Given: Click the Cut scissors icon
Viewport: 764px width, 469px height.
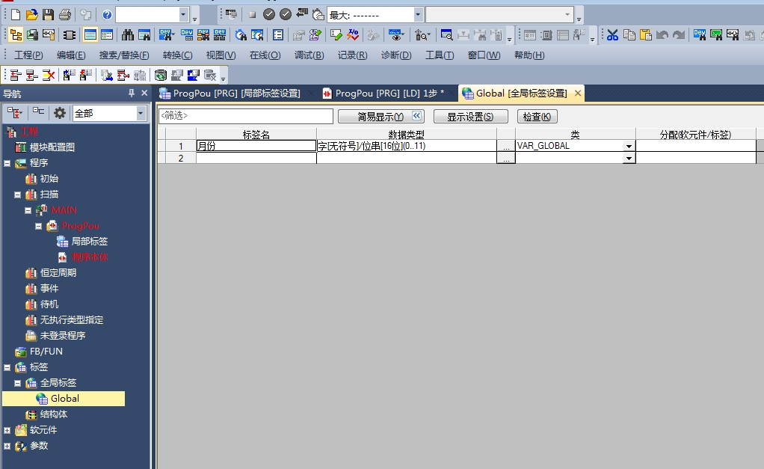Looking at the screenshot, I should pyautogui.click(x=612, y=34).
